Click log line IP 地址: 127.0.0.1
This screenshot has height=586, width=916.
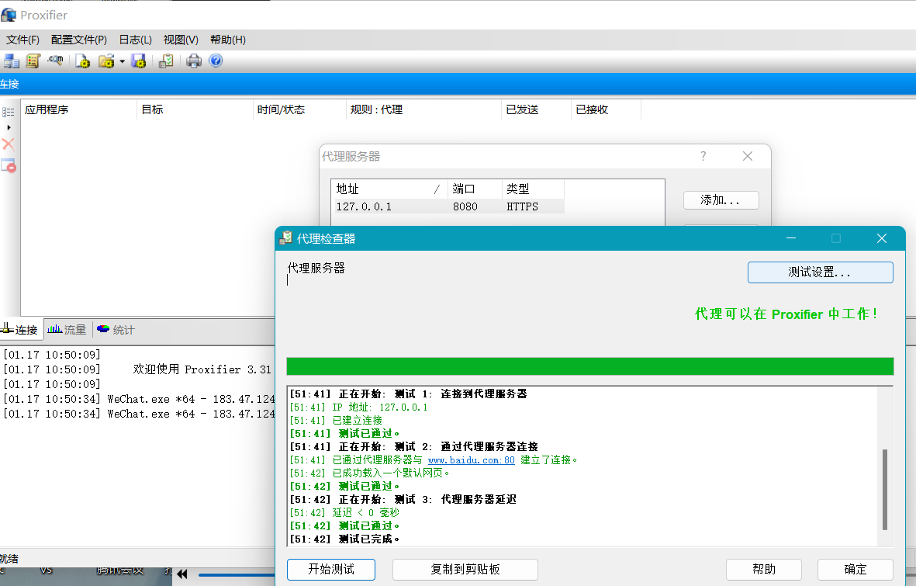click(358, 407)
